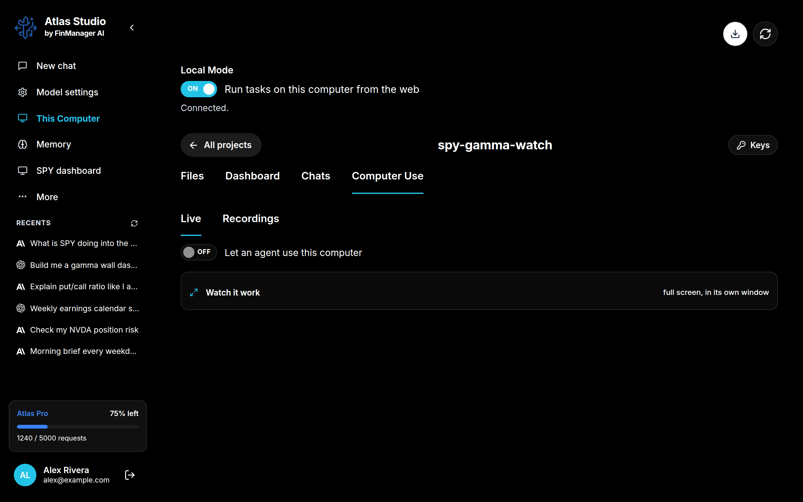This screenshot has height=502, width=803.
Task: Click the download icon button
Action: [x=735, y=34]
